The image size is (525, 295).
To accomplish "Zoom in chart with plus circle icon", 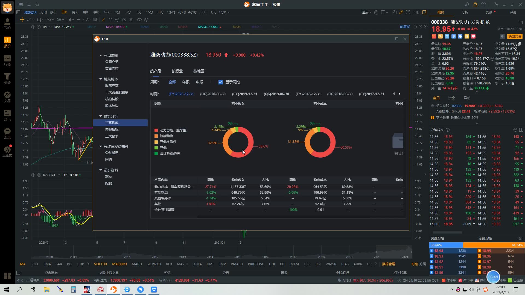I will click(x=425, y=27).
